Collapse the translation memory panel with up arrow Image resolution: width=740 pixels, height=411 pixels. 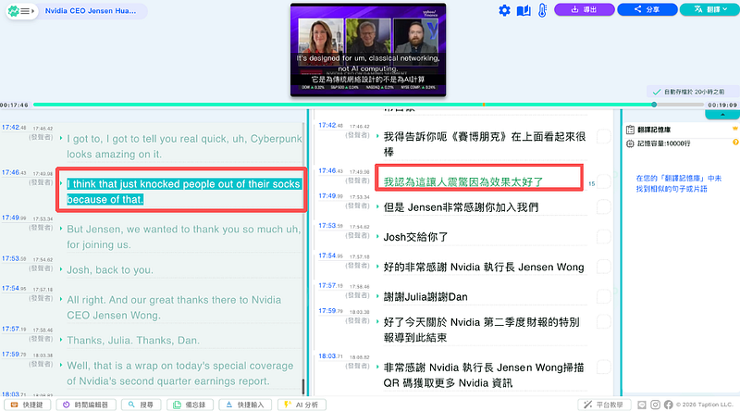tap(722, 115)
